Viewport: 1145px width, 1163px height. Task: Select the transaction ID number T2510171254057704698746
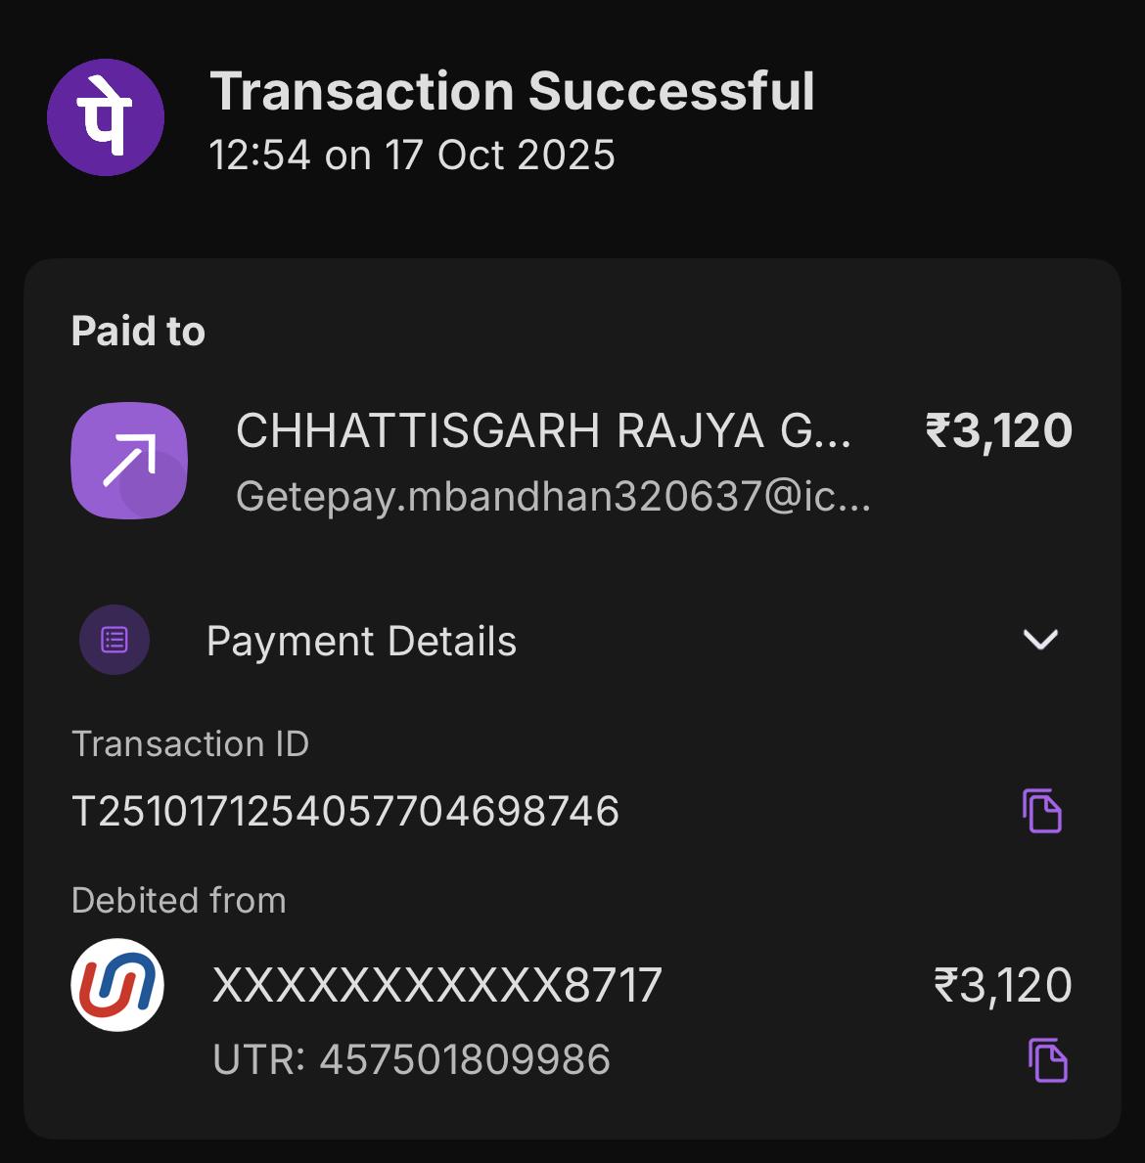[x=345, y=812]
